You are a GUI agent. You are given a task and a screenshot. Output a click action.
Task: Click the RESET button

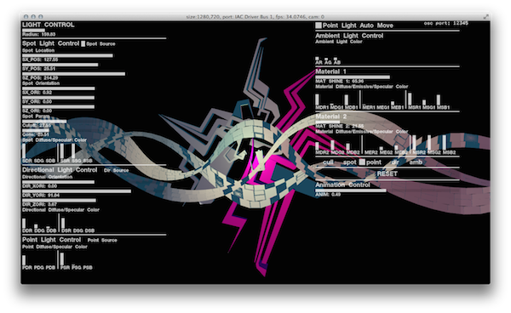click(387, 174)
